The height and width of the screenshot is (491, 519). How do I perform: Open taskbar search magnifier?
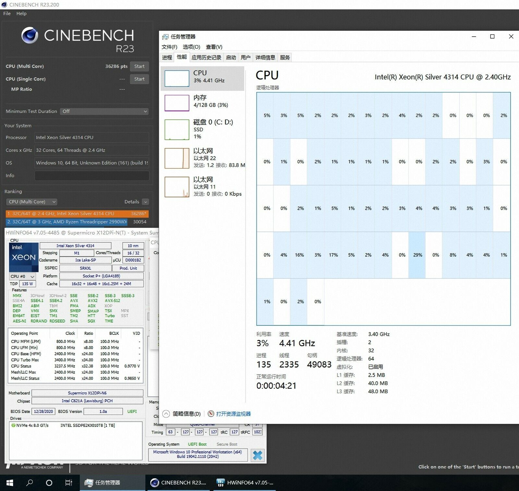point(30,483)
